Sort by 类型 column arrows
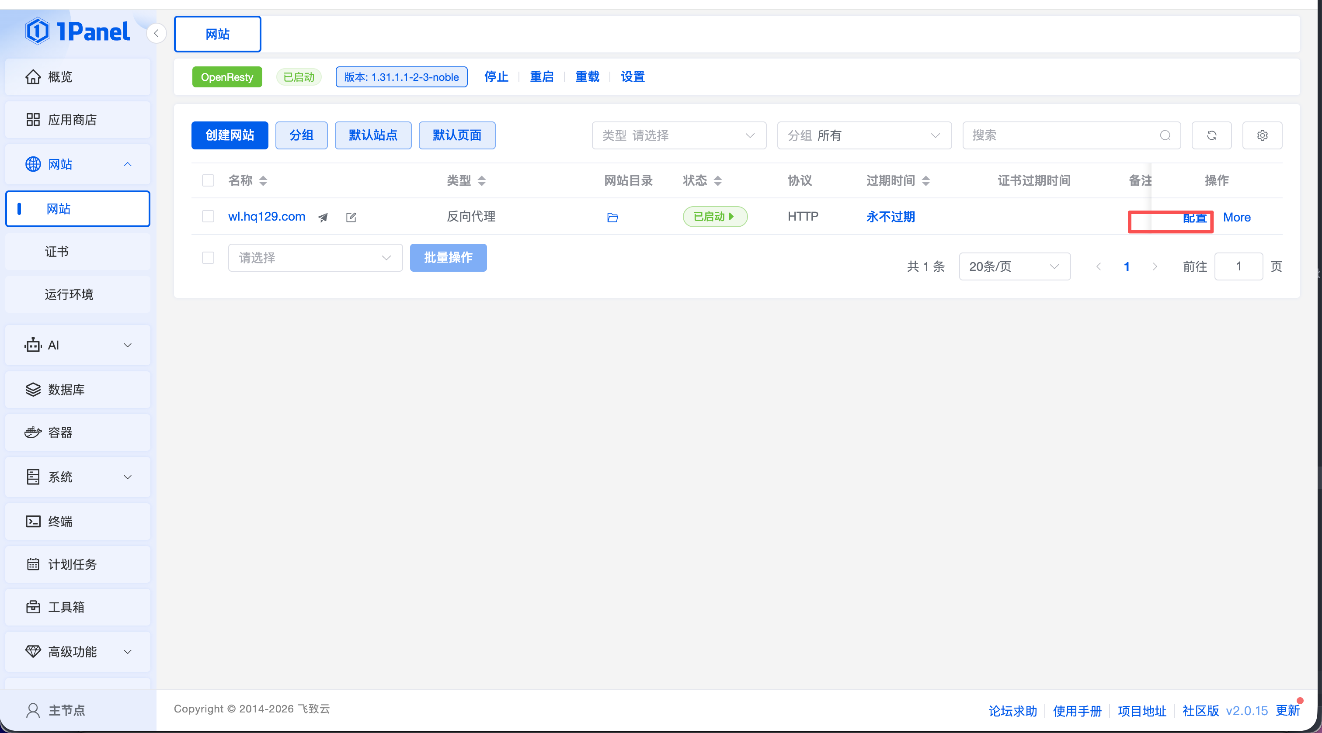This screenshot has width=1322, height=733. pos(481,180)
